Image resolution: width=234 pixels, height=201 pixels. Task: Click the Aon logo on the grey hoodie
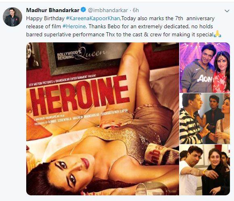(205, 78)
